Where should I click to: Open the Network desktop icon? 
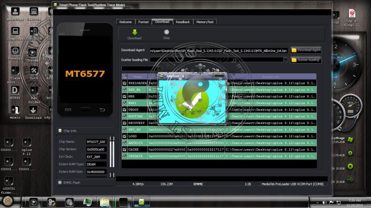pyautogui.click(x=15, y=51)
